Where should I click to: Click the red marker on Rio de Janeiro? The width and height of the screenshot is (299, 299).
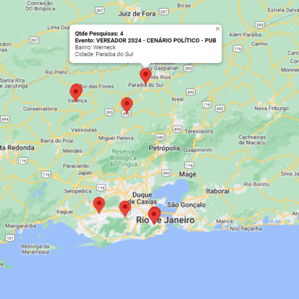(154, 214)
